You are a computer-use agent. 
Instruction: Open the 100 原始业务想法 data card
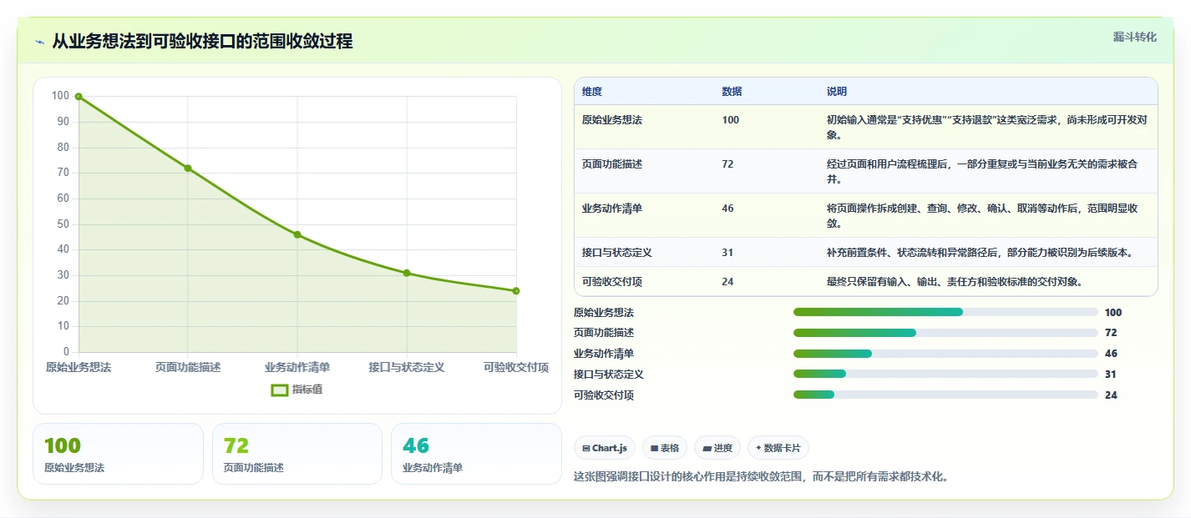[118, 454]
